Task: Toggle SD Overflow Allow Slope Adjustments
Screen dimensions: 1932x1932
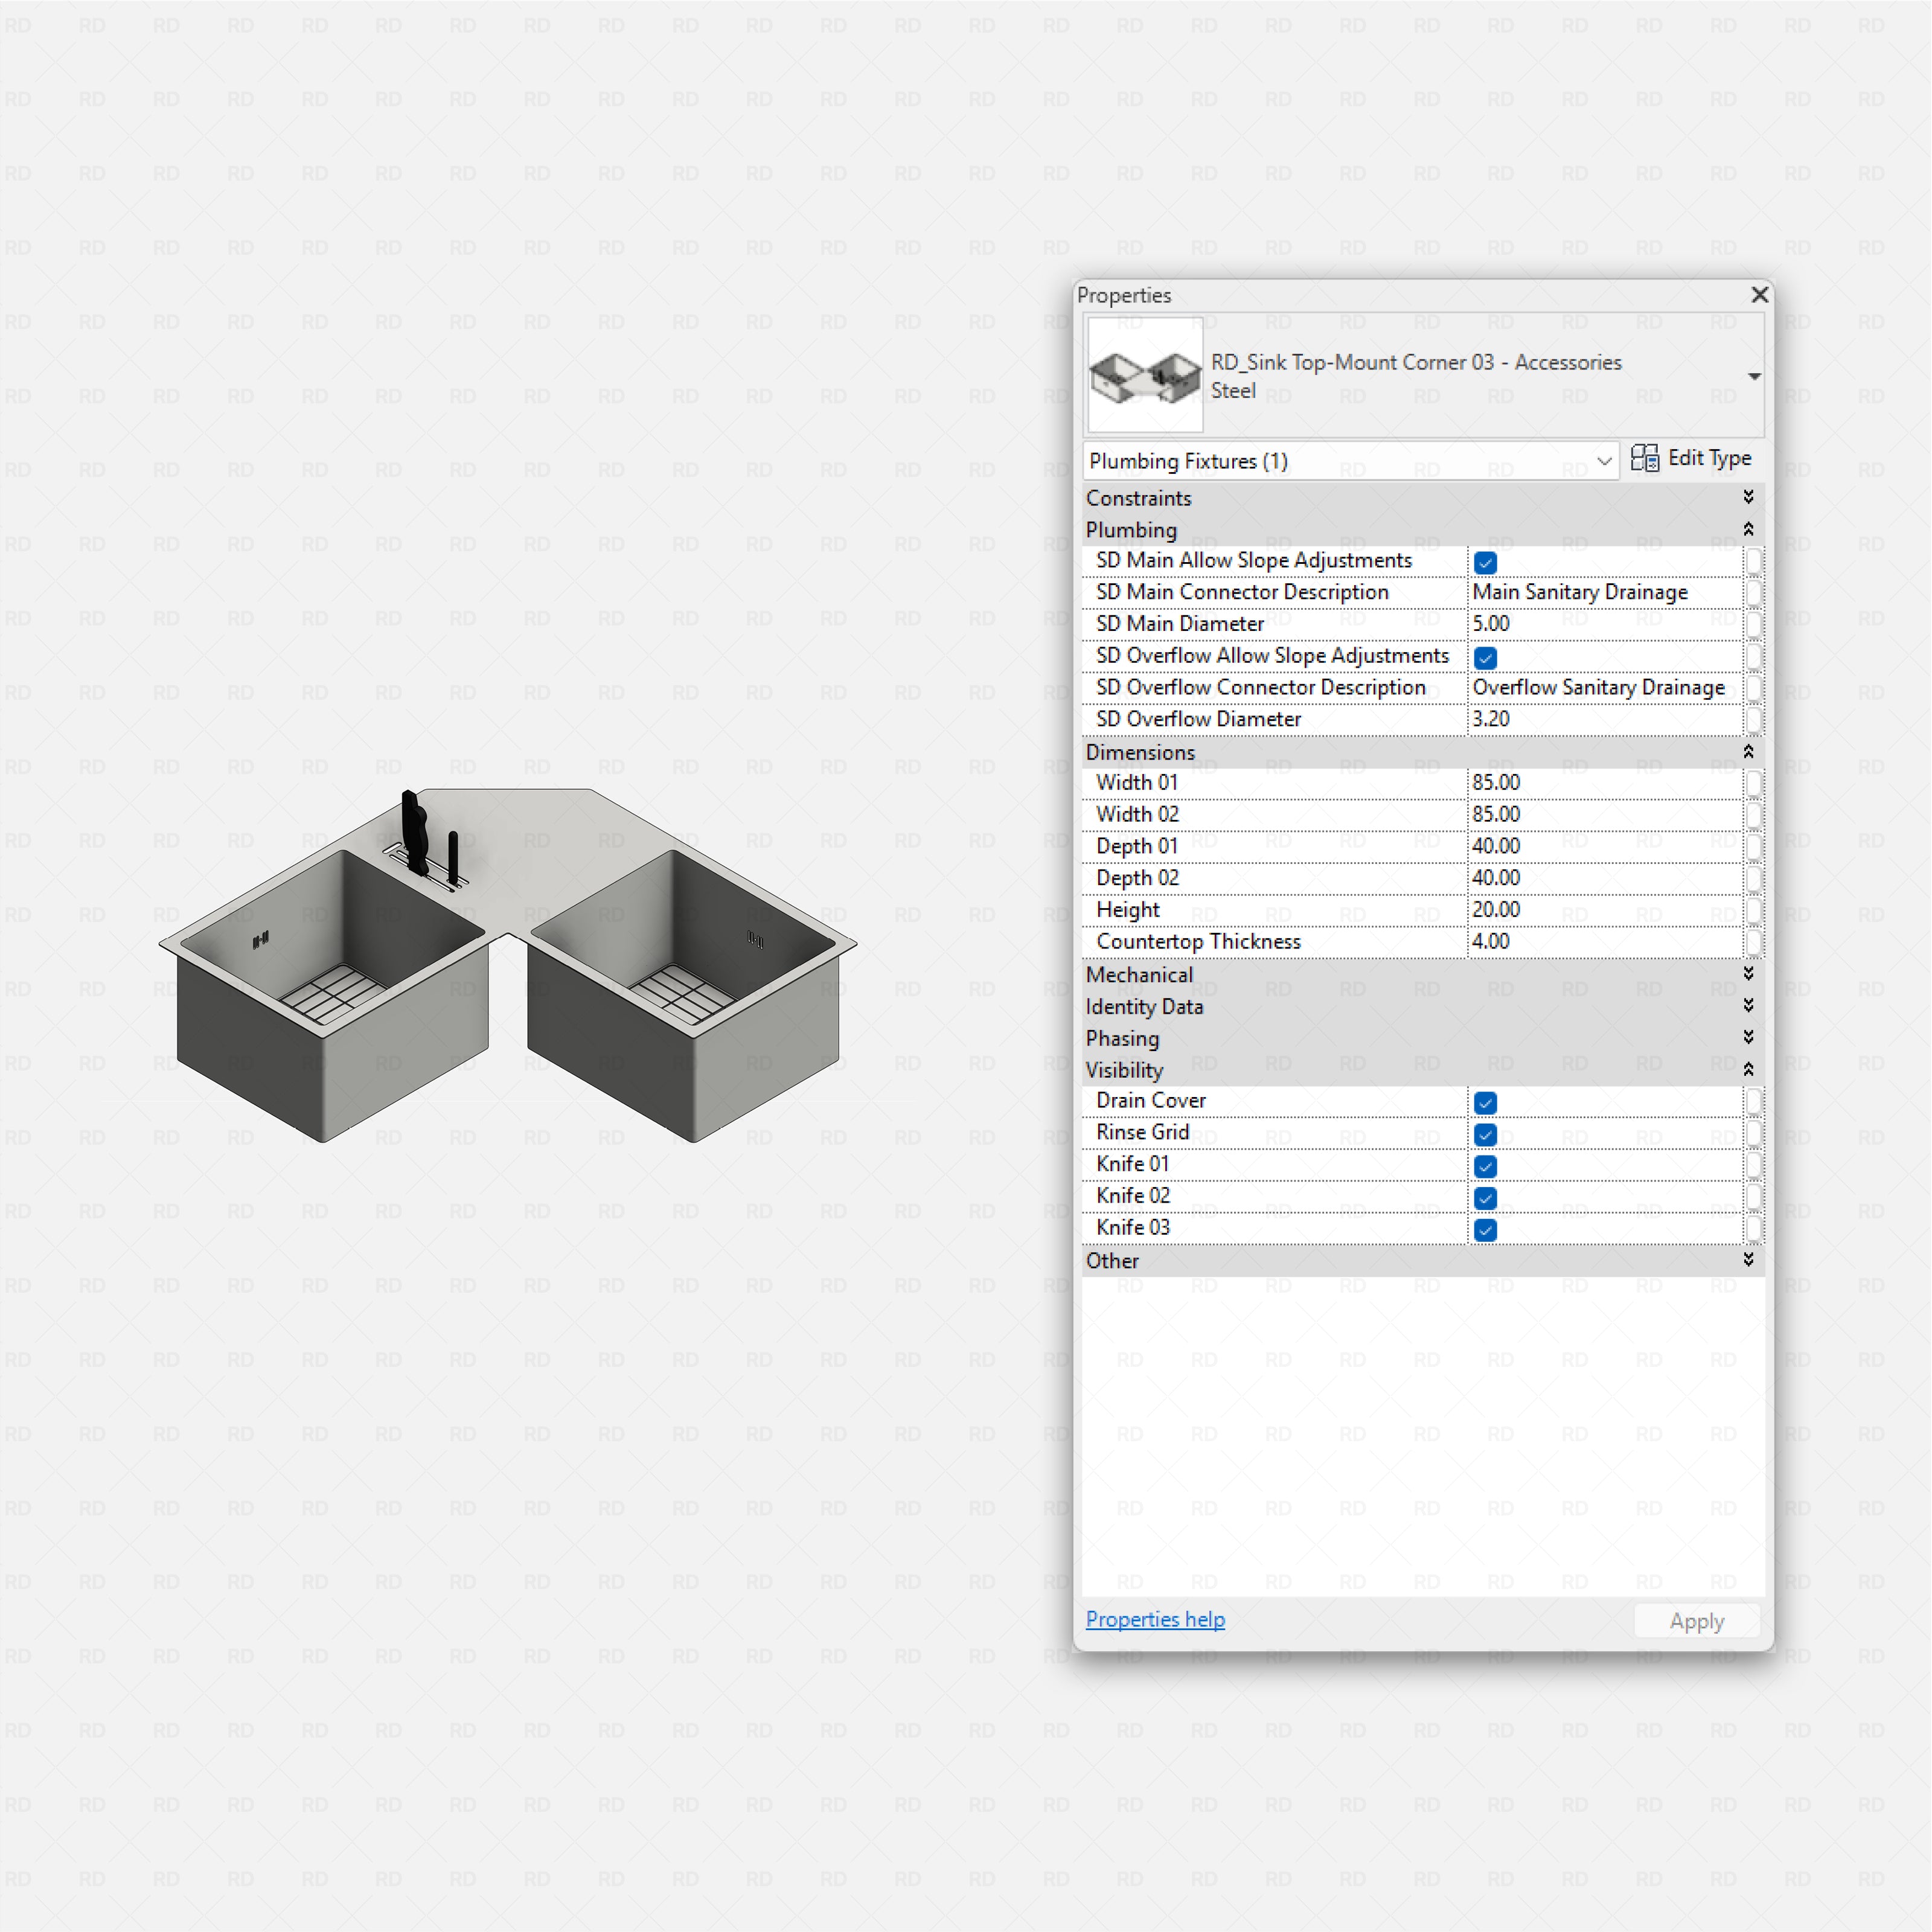Action: tap(1486, 657)
